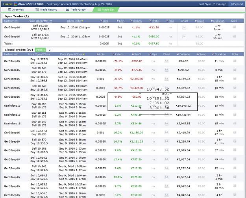Screen dimensions: 246x198
Task: Open chart icon for the -€775.00 closed trade
Action: click(x=166, y=70)
